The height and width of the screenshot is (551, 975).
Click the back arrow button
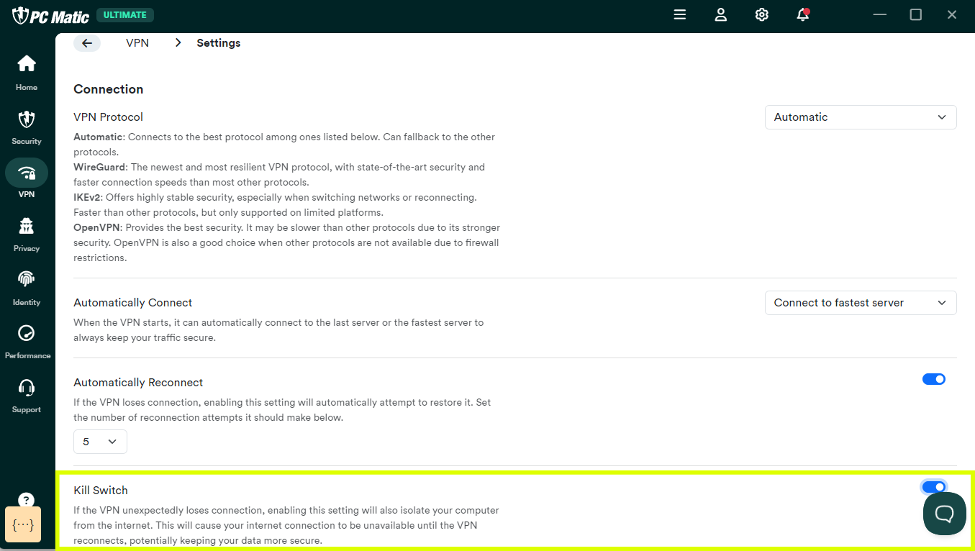[x=87, y=43]
